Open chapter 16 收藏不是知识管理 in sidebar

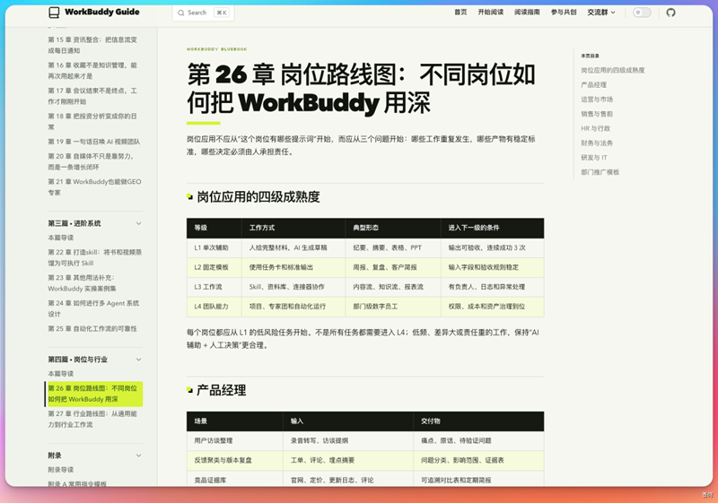coord(92,71)
